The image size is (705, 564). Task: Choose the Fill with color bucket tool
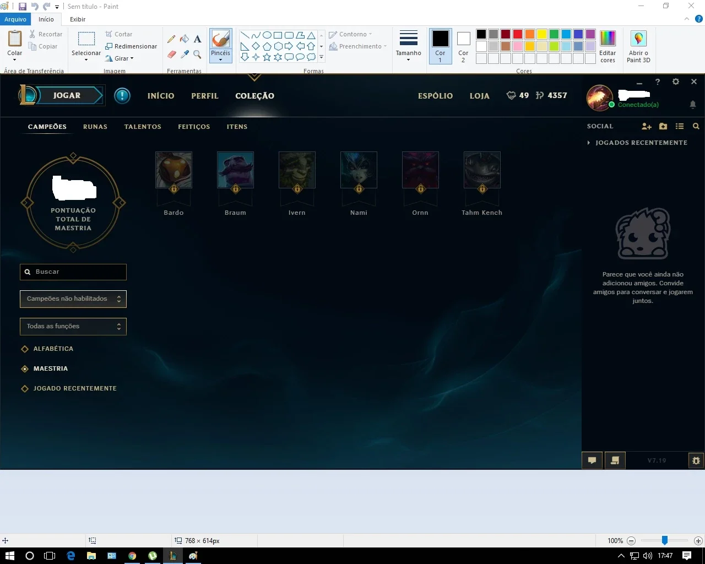click(x=185, y=39)
